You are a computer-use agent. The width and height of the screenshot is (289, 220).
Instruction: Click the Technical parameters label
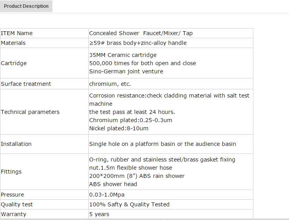[x=30, y=112]
